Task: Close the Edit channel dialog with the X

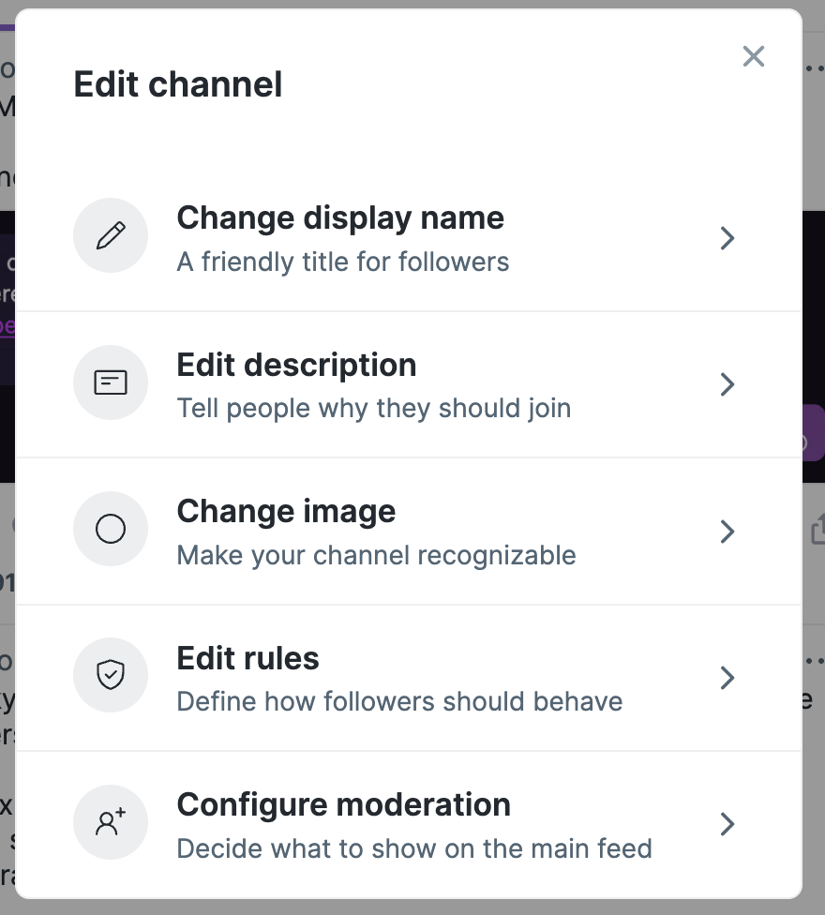Action: 754,56
